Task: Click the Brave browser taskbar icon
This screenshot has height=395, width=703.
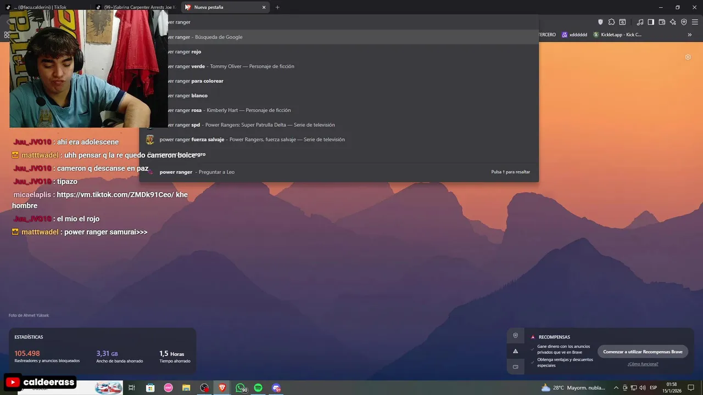Action: pyautogui.click(x=222, y=388)
